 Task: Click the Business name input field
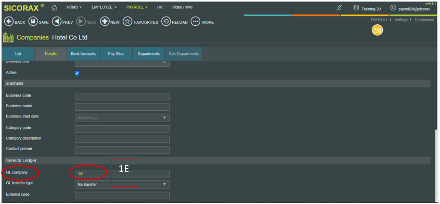tap(122, 107)
